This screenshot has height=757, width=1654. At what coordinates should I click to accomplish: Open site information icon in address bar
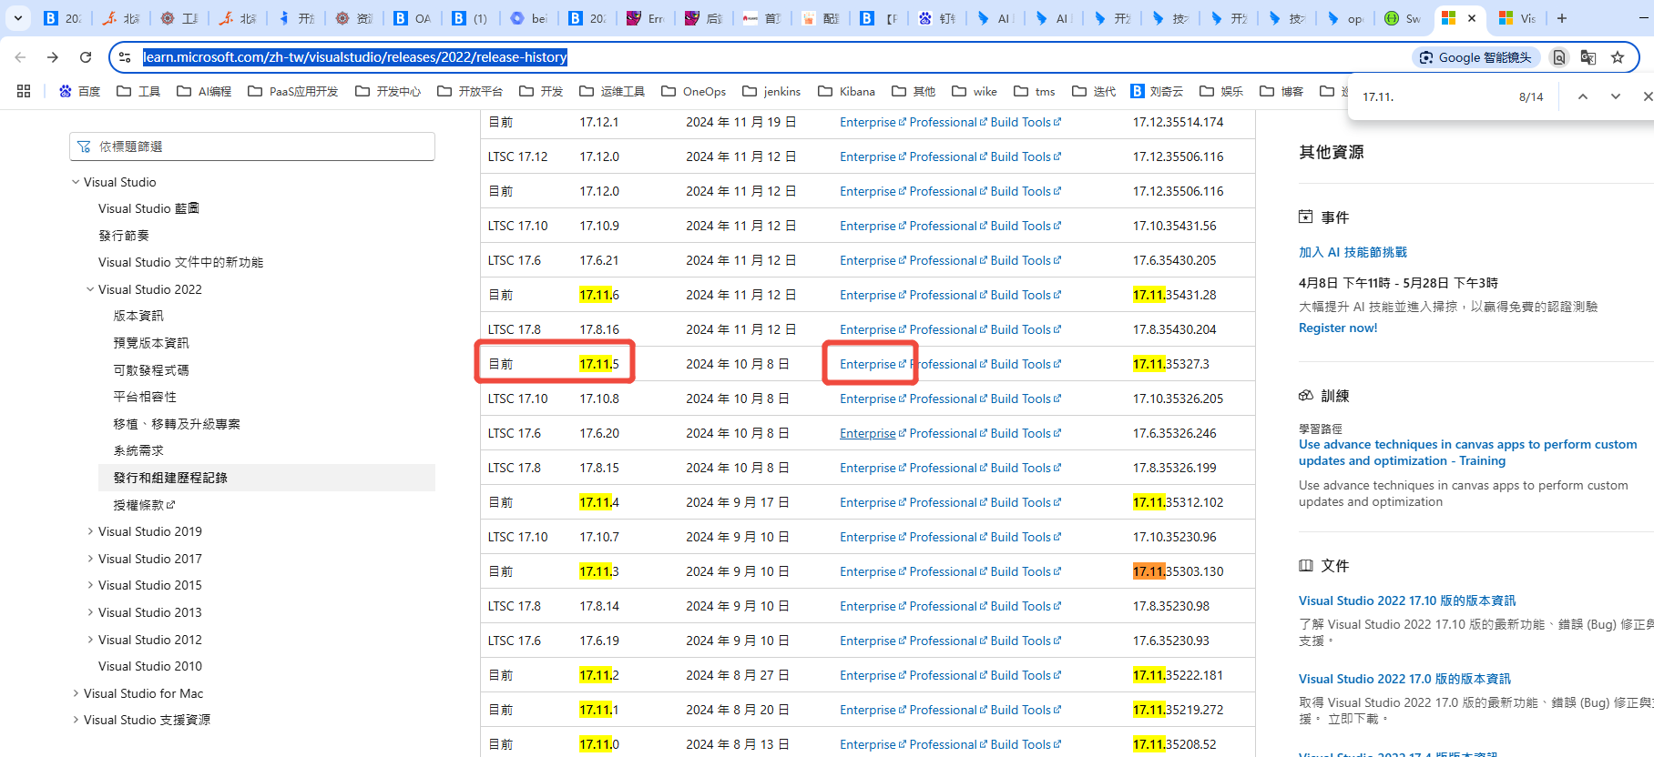click(x=126, y=57)
